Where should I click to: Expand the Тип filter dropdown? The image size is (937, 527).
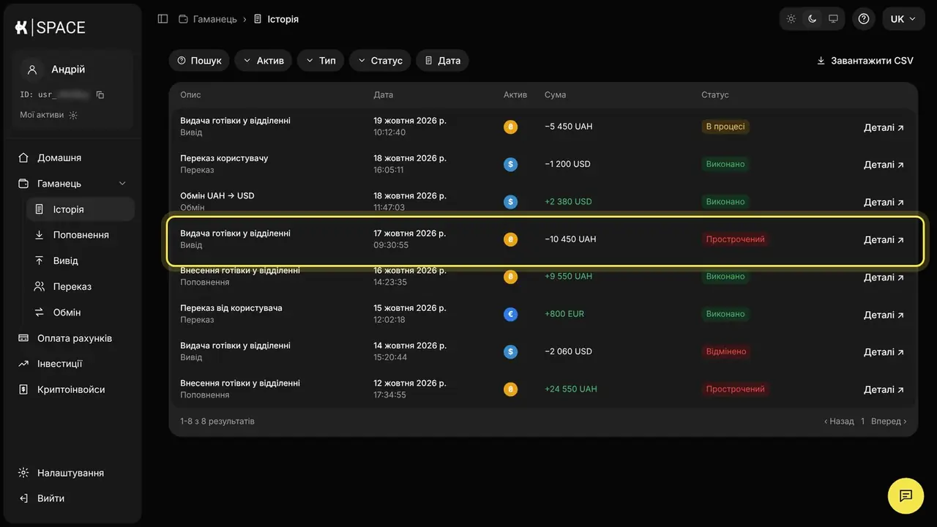pyautogui.click(x=321, y=61)
